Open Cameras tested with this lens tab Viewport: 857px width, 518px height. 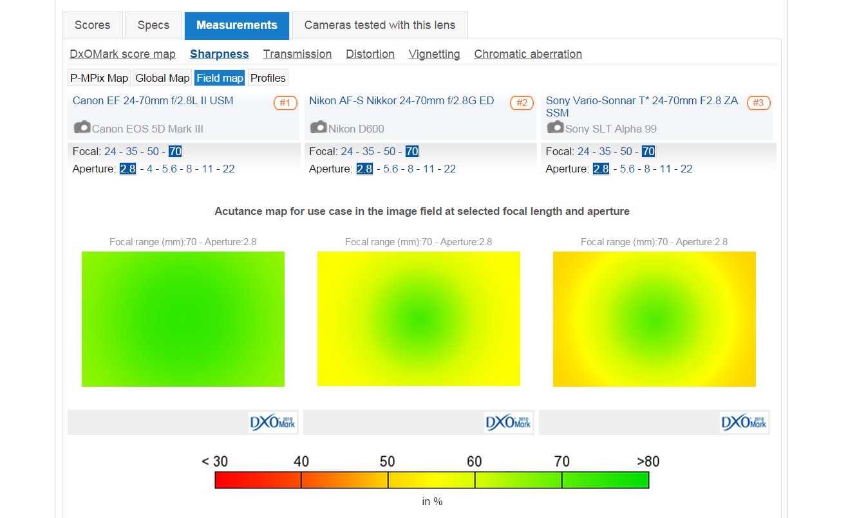tap(380, 25)
